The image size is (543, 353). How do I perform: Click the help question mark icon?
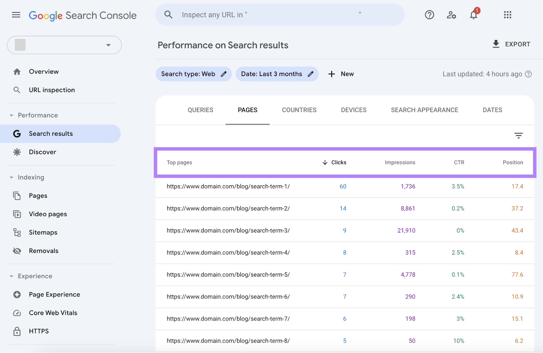point(429,15)
